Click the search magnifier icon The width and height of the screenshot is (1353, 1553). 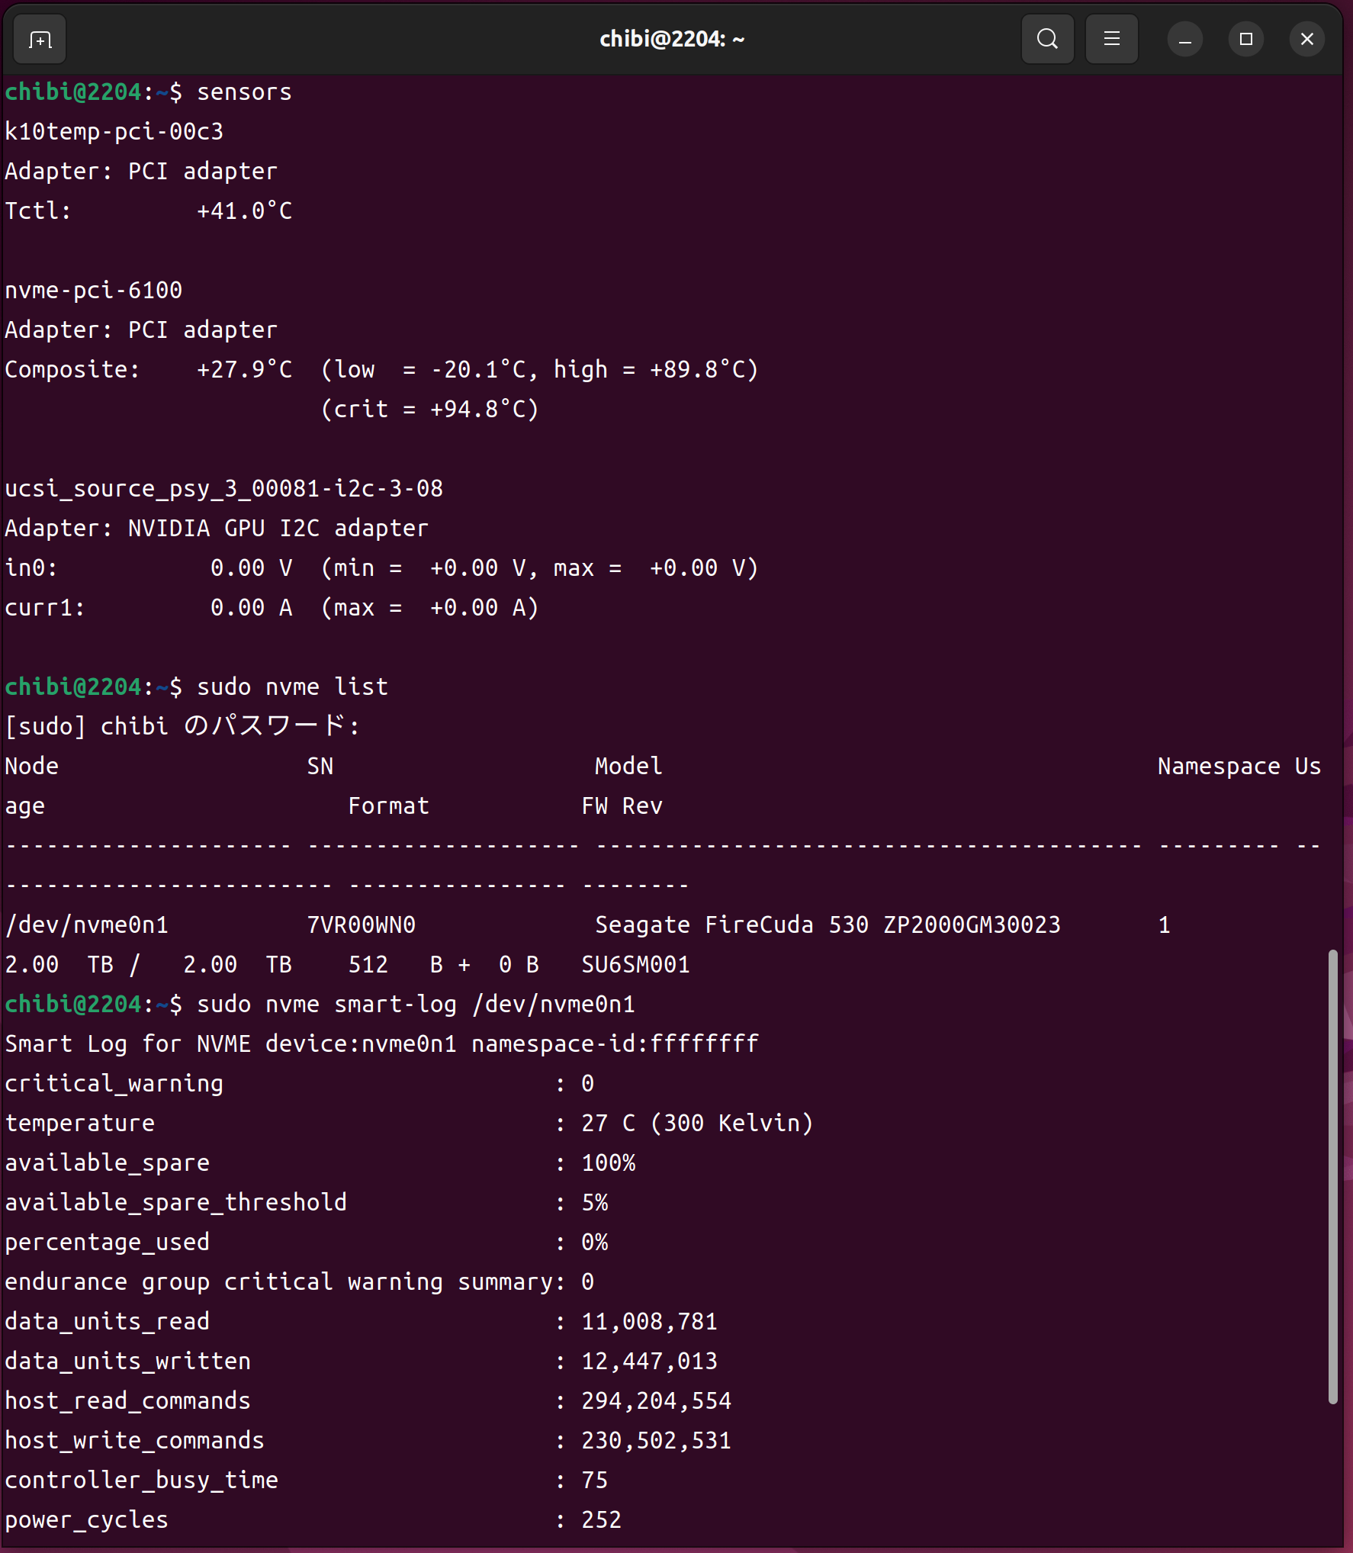1047,39
